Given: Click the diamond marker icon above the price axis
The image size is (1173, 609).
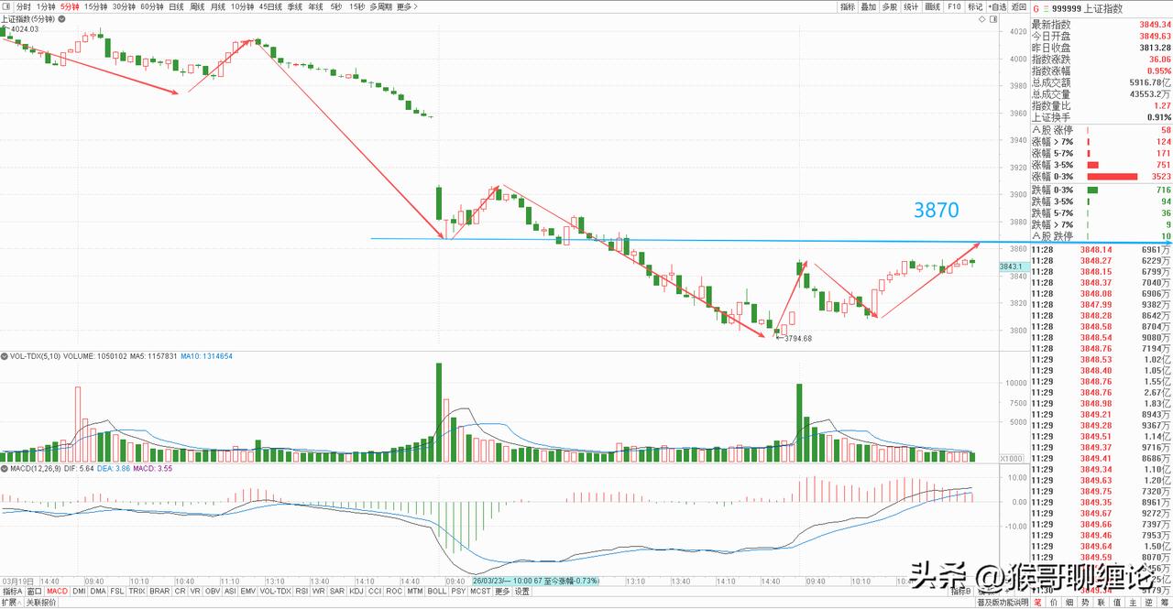Looking at the screenshot, I should click(x=981, y=19).
